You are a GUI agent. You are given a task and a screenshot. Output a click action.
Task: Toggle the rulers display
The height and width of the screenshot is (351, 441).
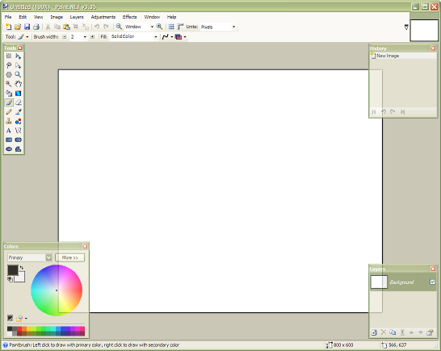point(180,27)
